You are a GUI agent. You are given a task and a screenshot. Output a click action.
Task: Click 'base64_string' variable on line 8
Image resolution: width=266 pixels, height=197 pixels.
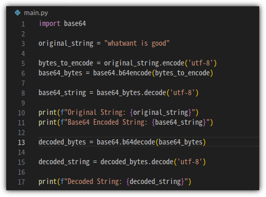coord(62,93)
